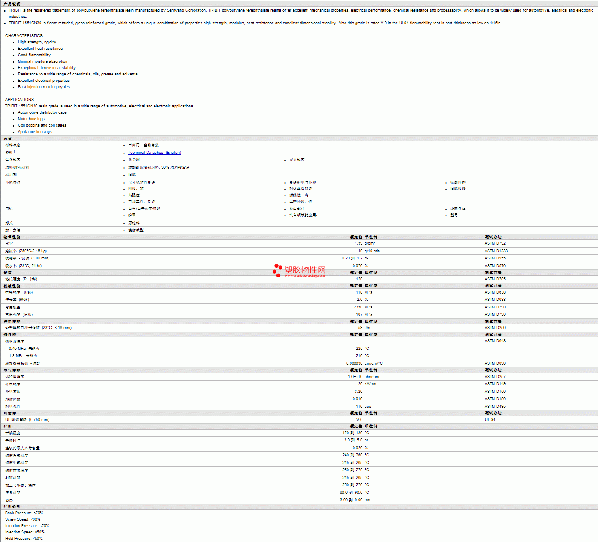Click the 20 kV/mm value
The width and height of the screenshot is (598, 542).
click(368, 384)
